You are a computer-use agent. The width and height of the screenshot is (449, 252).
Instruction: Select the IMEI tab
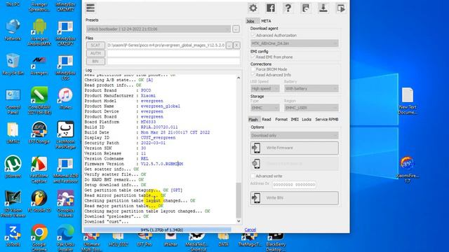click(295, 120)
